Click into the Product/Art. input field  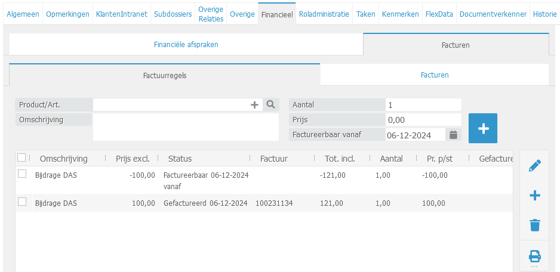click(x=171, y=104)
